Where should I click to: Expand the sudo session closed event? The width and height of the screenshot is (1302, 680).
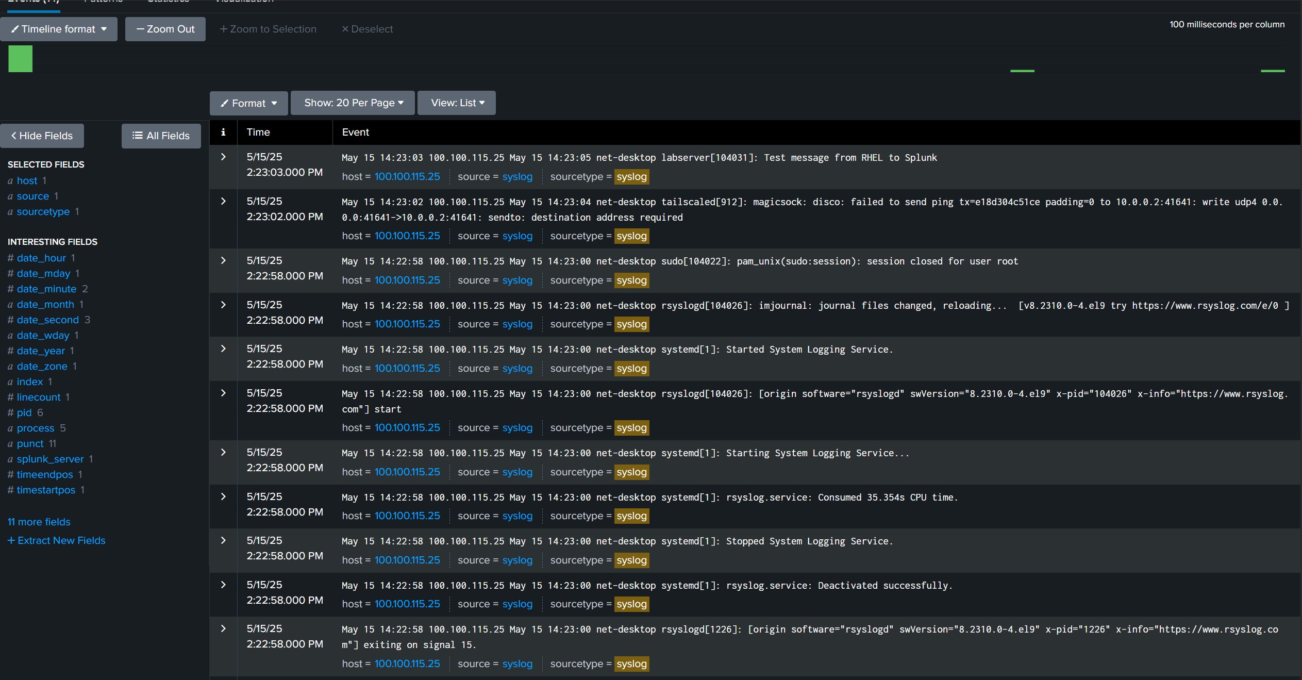coord(223,260)
